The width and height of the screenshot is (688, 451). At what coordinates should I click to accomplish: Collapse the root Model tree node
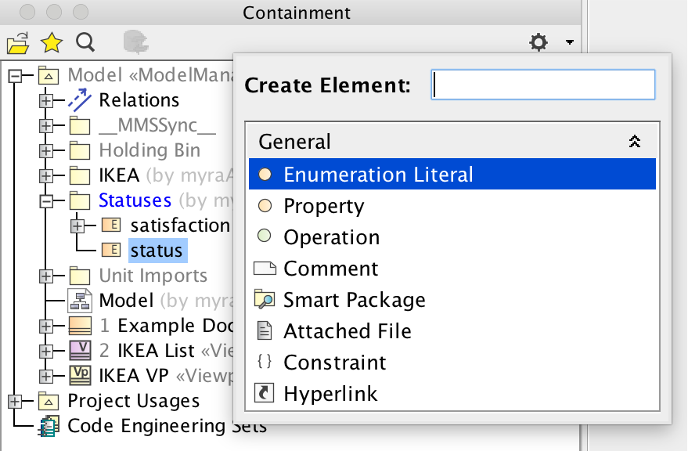[15, 75]
